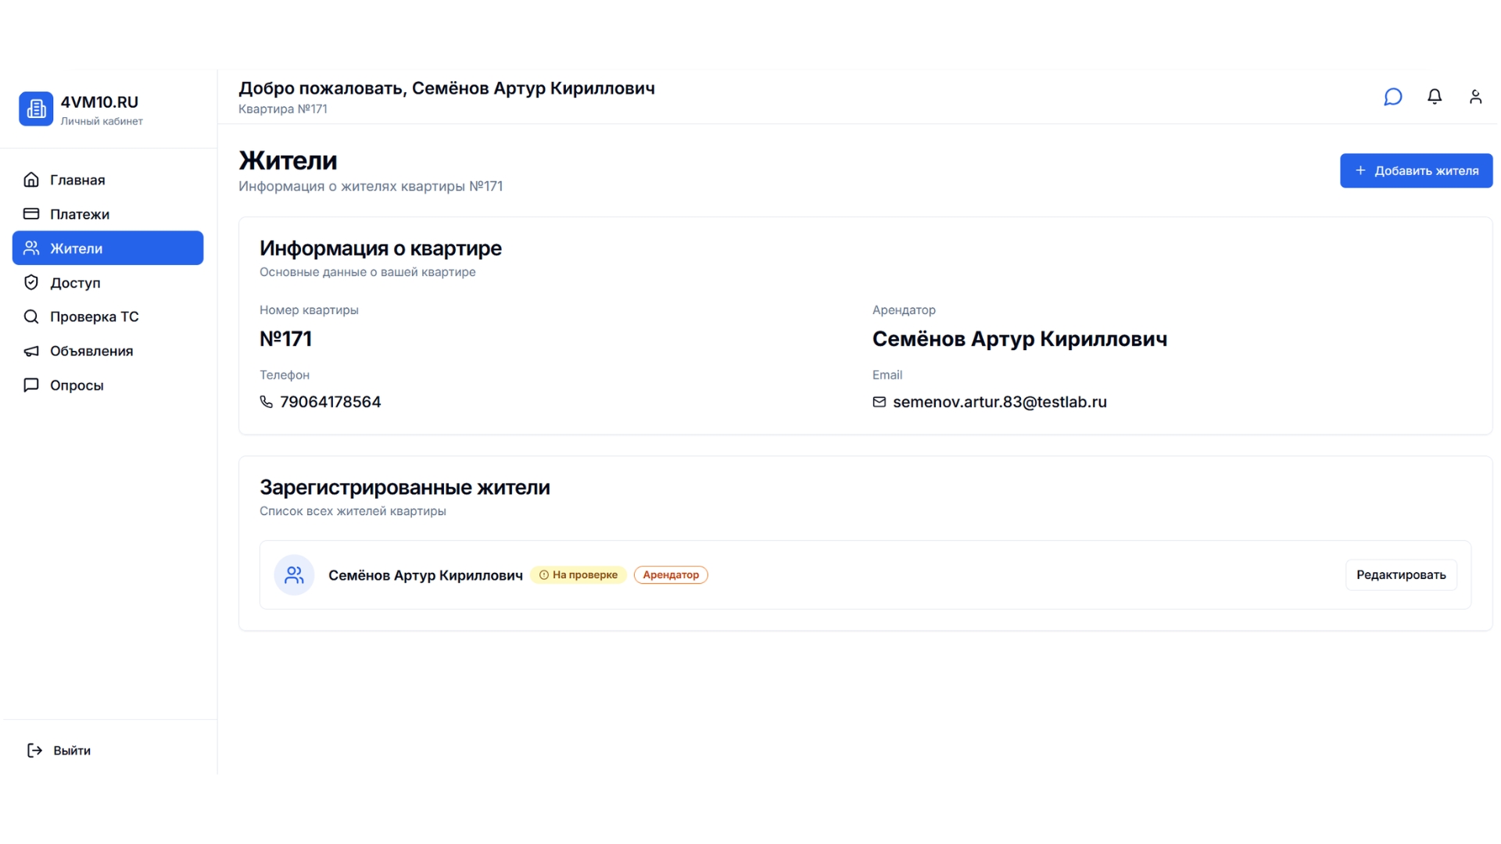The image size is (1501, 844).
Task: Click the Платежи card icon
Action: [x=30, y=213]
